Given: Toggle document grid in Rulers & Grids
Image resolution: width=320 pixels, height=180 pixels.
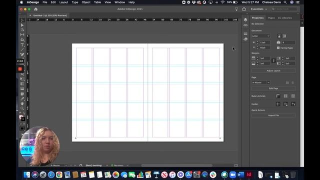Looking at the screenshot, I should [x=293, y=96].
